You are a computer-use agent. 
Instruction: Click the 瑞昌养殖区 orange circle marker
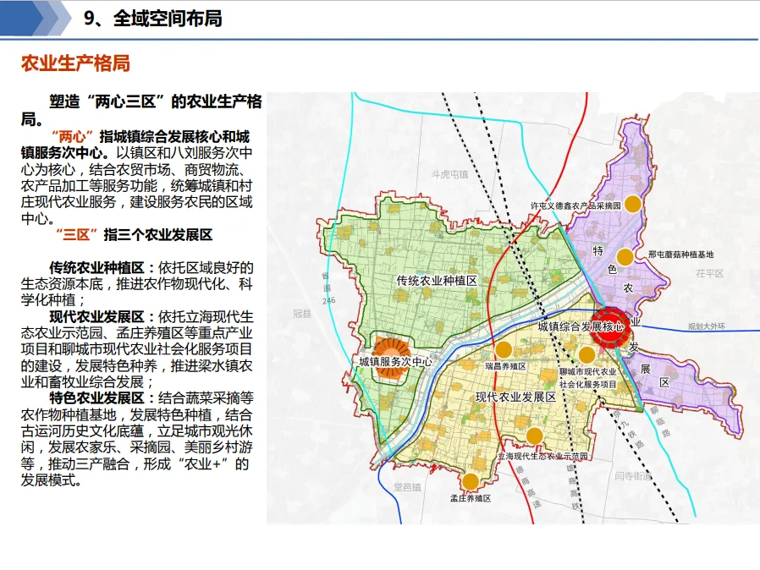click(504, 350)
